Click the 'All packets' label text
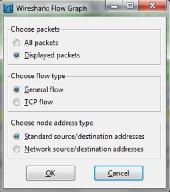This screenshot has width=170, height=192. pyautogui.click(x=41, y=43)
